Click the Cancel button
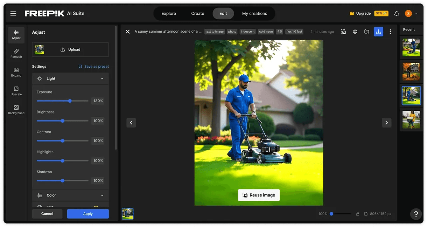 (x=47, y=214)
